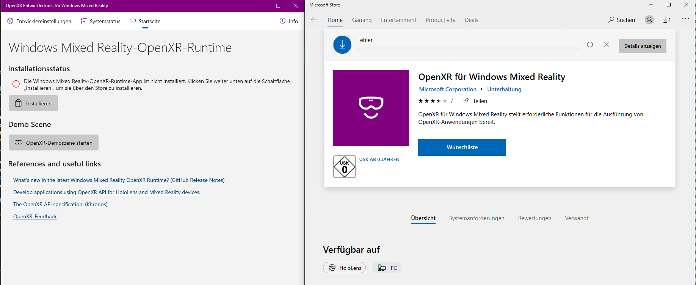This screenshot has width=696, height=285.
Task: Go back in Microsoft Store
Action: click(x=314, y=20)
